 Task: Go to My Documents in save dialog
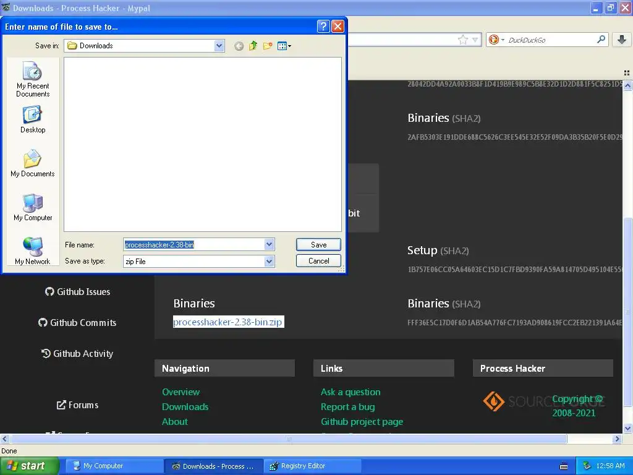click(x=33, y=163)
